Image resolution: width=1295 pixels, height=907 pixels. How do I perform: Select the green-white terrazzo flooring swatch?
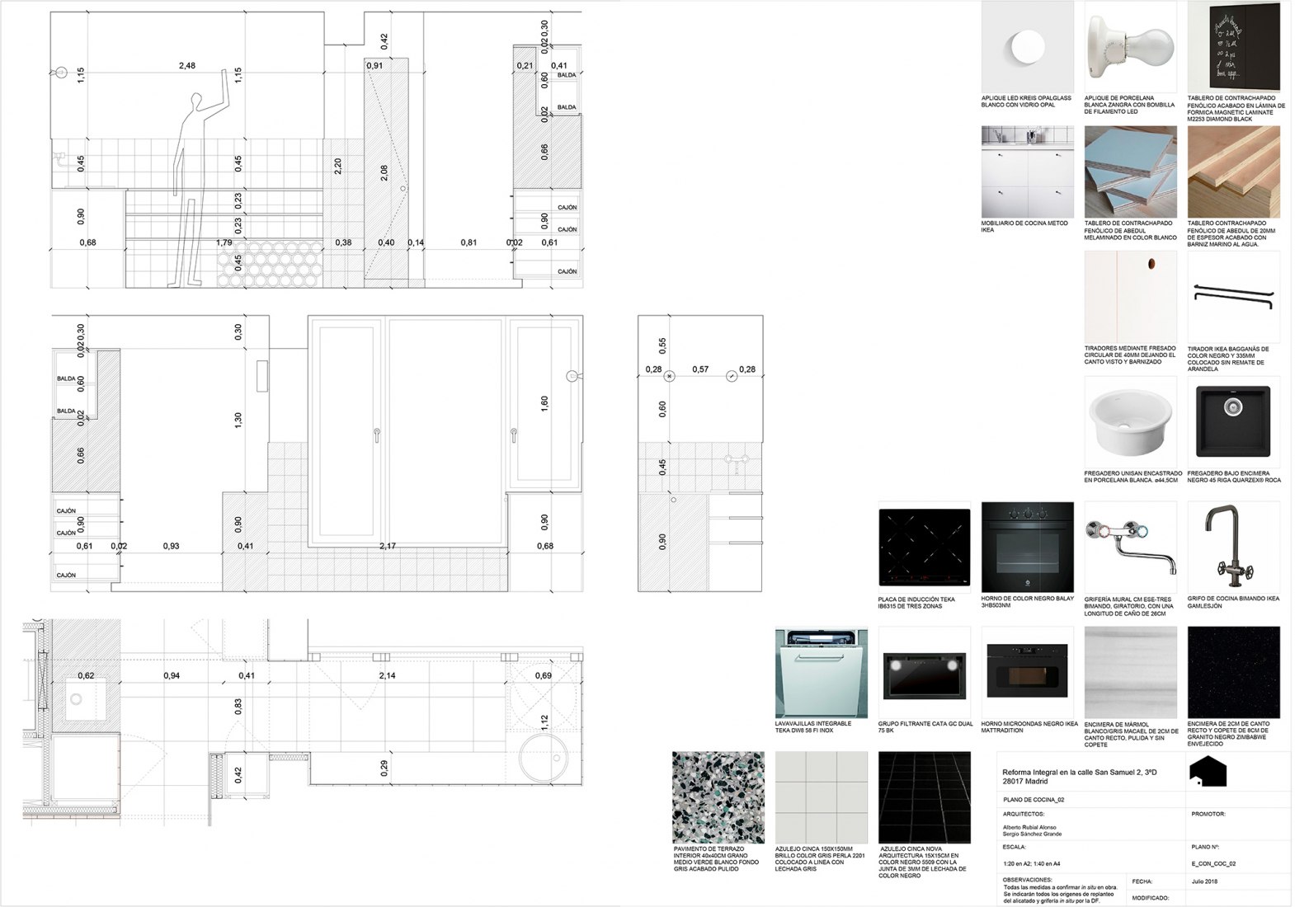pos(718,797)
